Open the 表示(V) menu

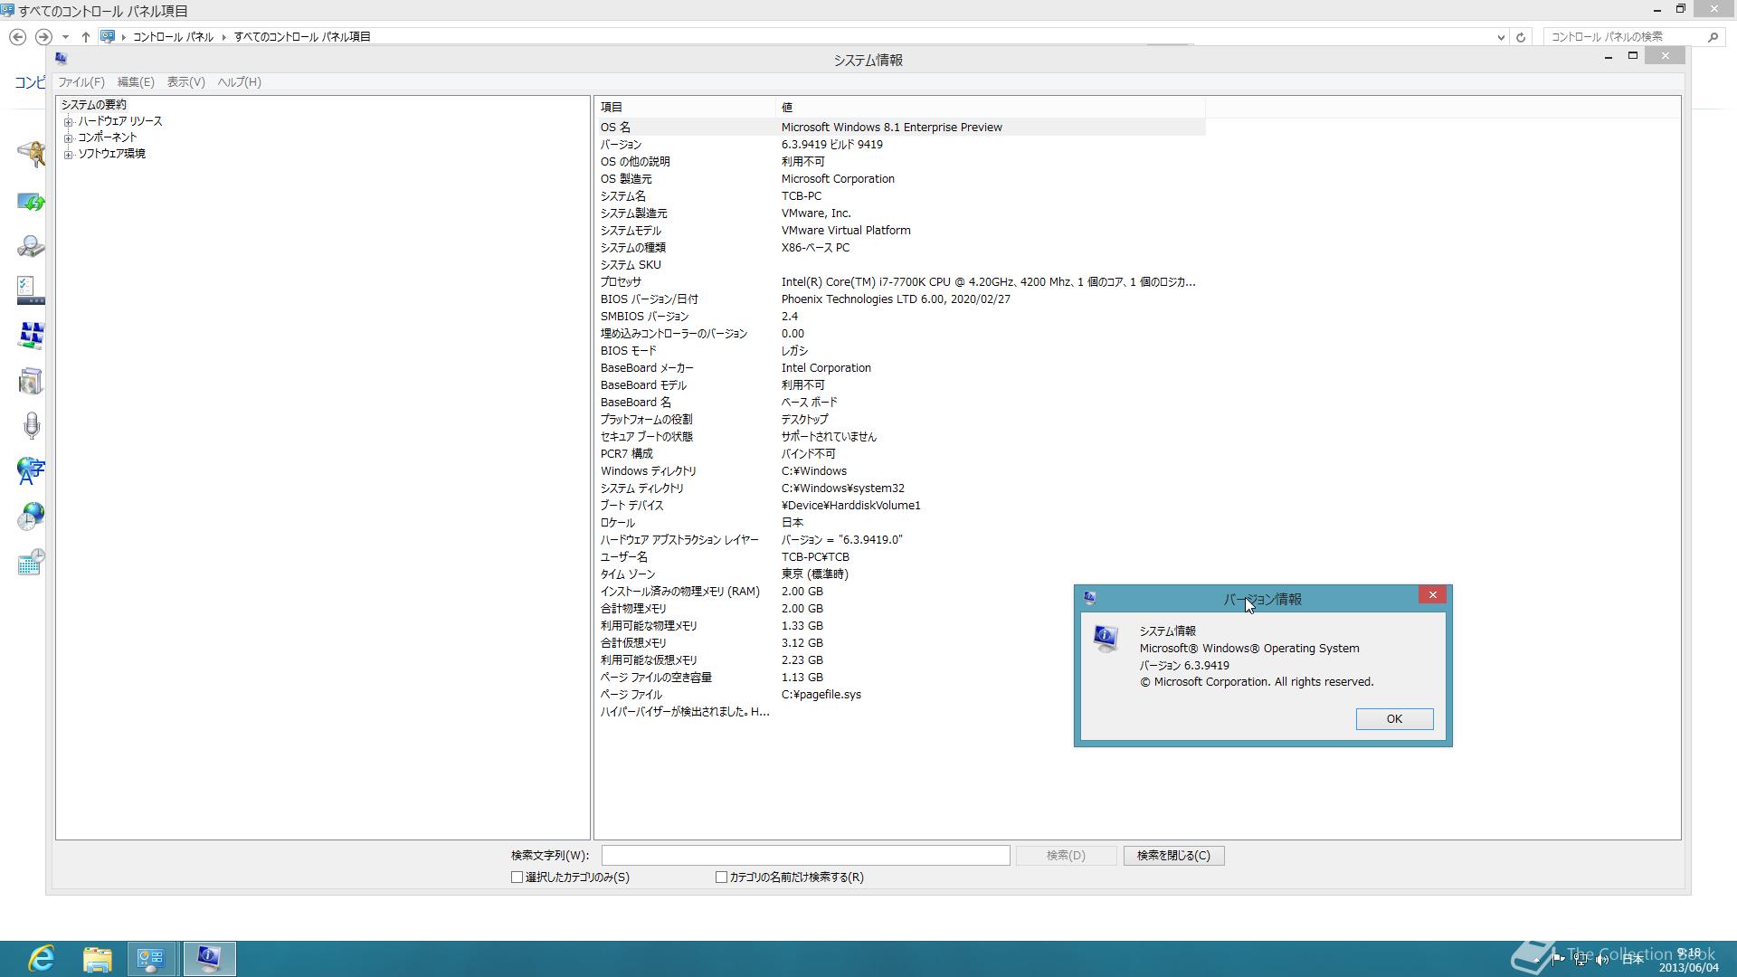185,82
